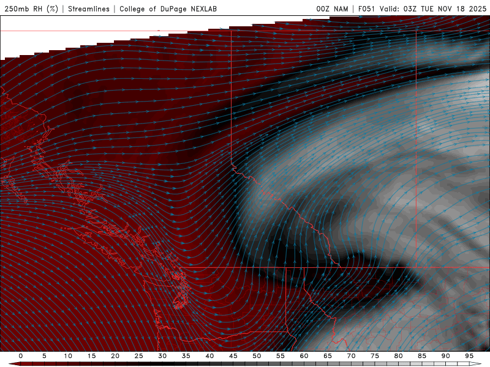Click the colorbar label "75"
This screenshot has width=490, height=367.
[x=375, y=356]
